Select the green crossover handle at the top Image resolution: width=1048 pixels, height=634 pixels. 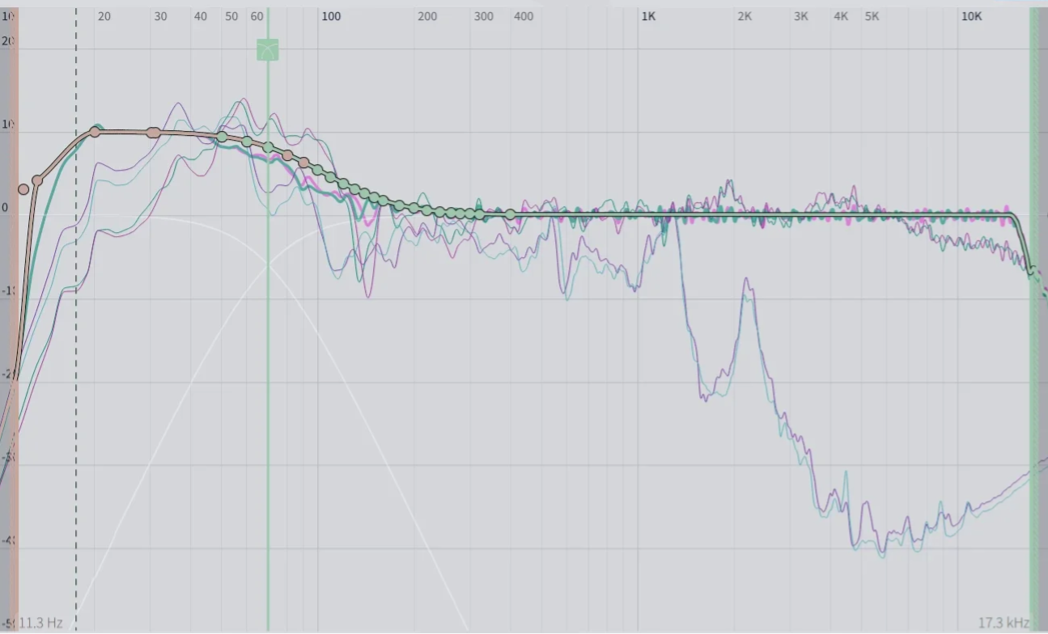[x=268, y=50]
